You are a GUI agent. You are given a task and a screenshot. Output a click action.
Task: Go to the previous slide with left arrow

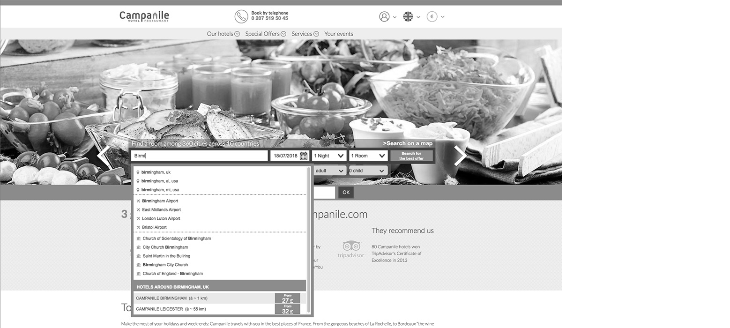tap(104, 156)
